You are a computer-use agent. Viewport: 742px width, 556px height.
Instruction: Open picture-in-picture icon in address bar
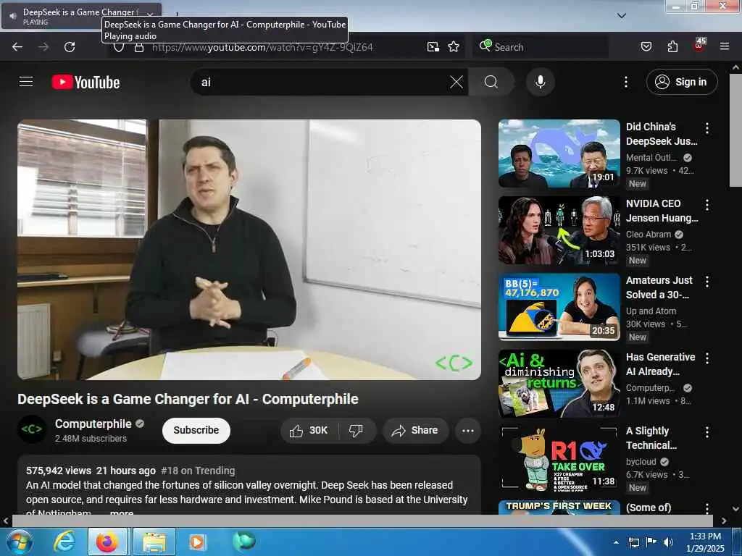[x=433, y=47]
